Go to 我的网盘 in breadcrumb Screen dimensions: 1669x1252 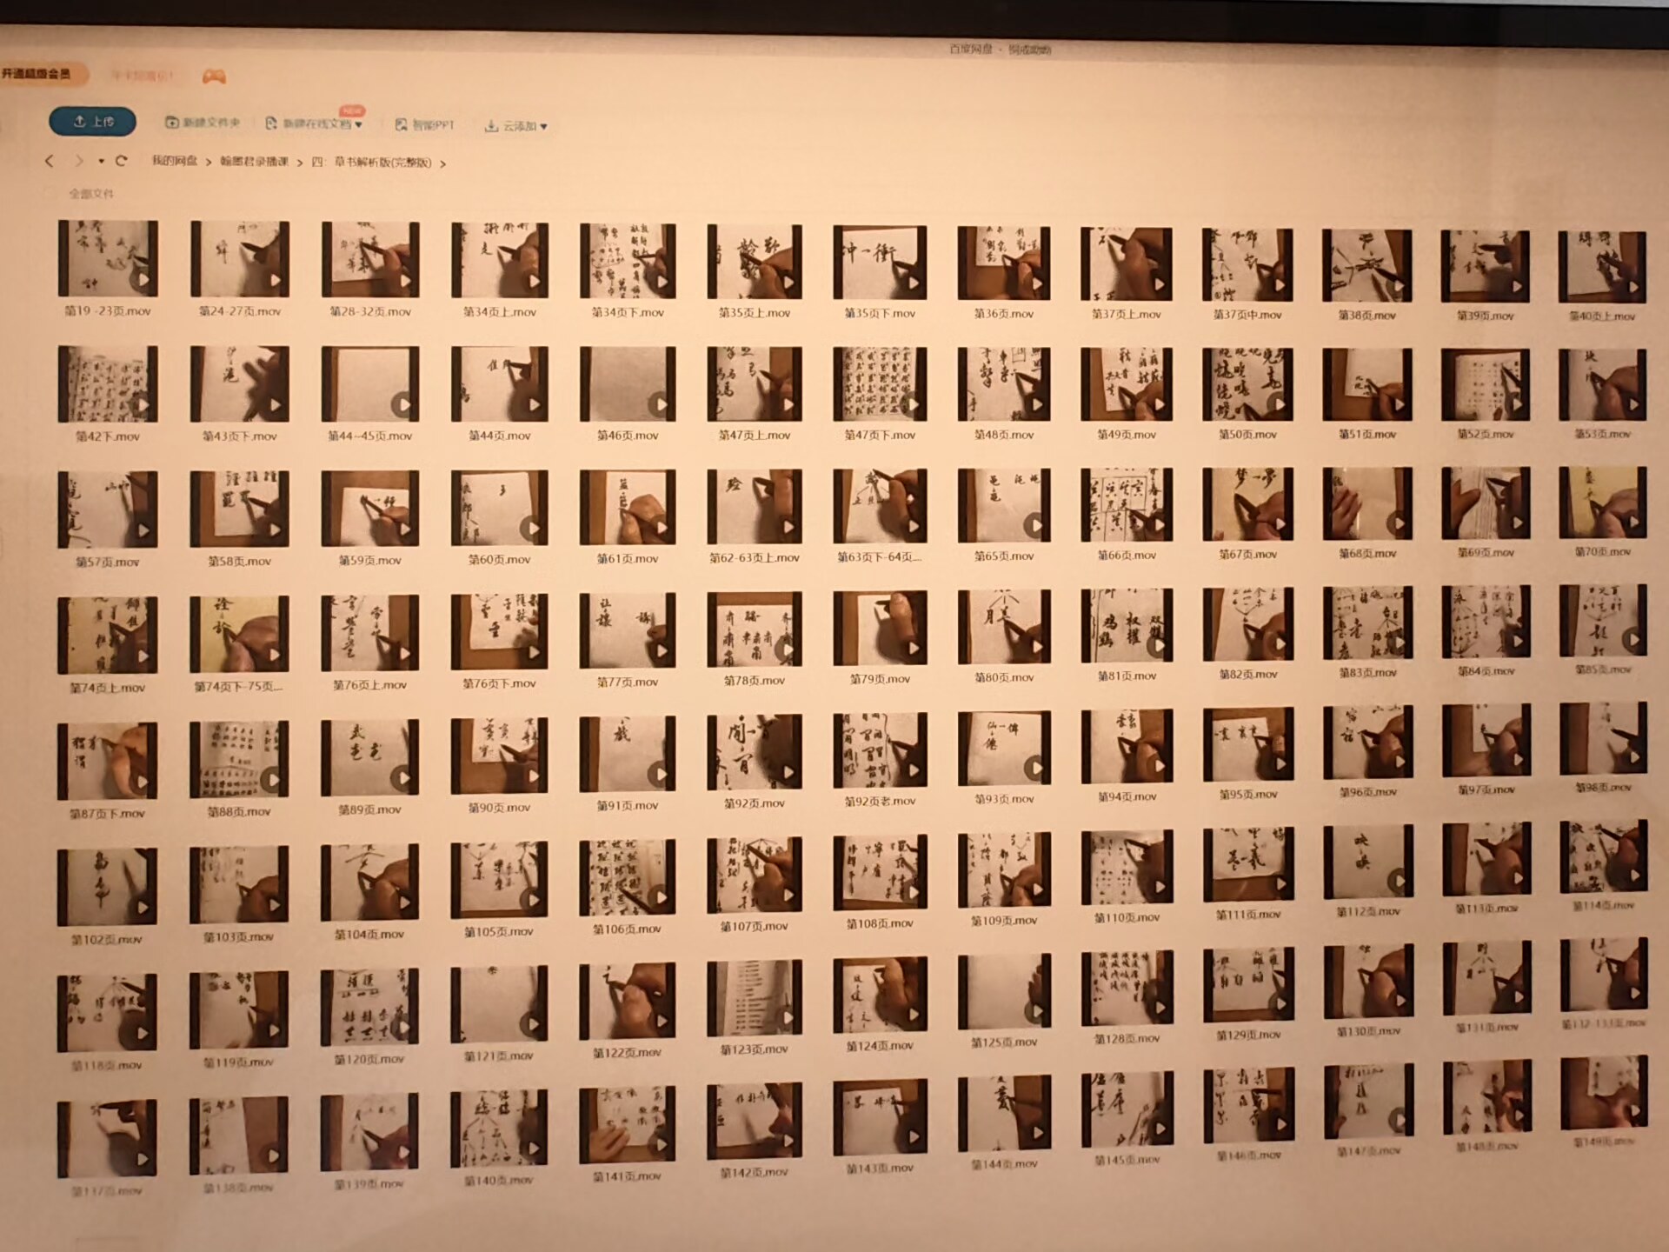(175, 161)
